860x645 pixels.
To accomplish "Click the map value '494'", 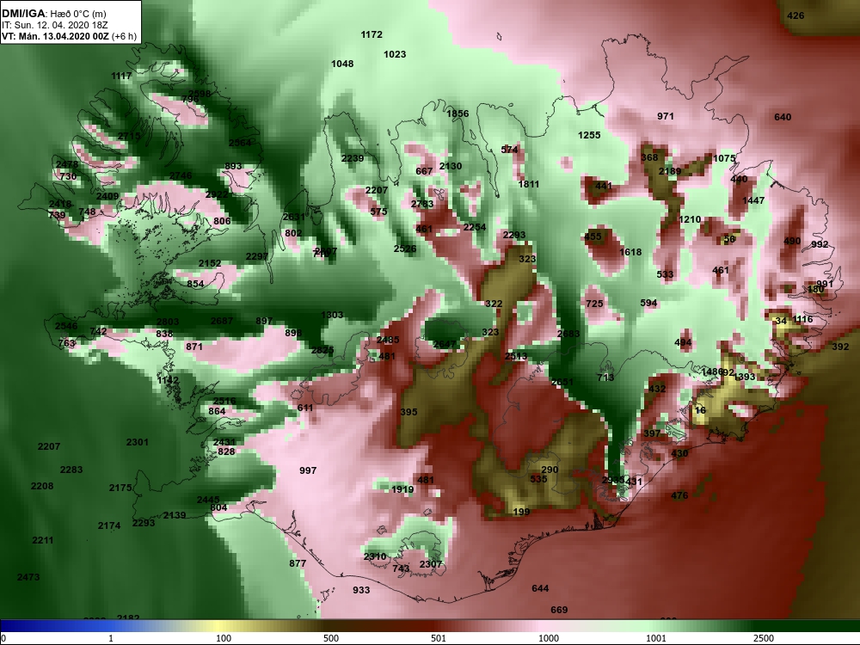I will click(683, 343).
